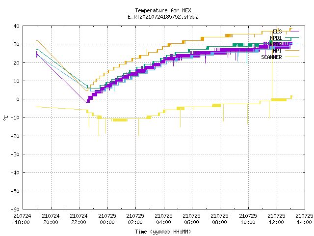The height and width of the screenshot is (236, 314).
Task: Click the 210725 14:00 time tick label
Action: click(304, 219)
